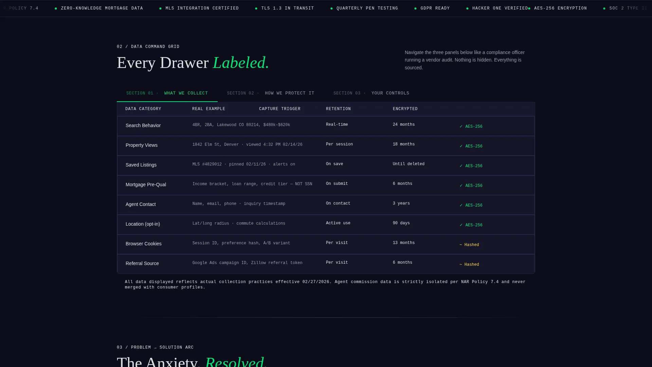Click the '03 / Problem → Solution Arc' label
The image size is (652, 367).
click(x=155, y=348)
